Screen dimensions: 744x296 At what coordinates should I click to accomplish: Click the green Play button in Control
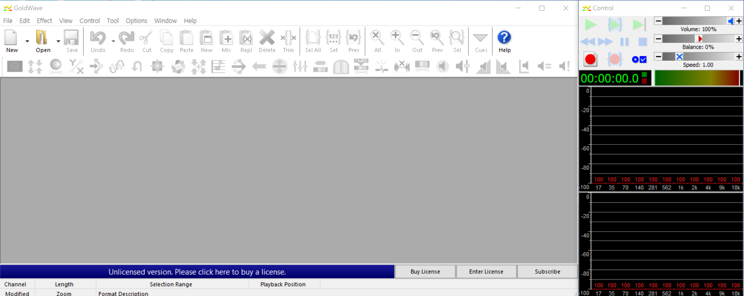coord(590,24)
